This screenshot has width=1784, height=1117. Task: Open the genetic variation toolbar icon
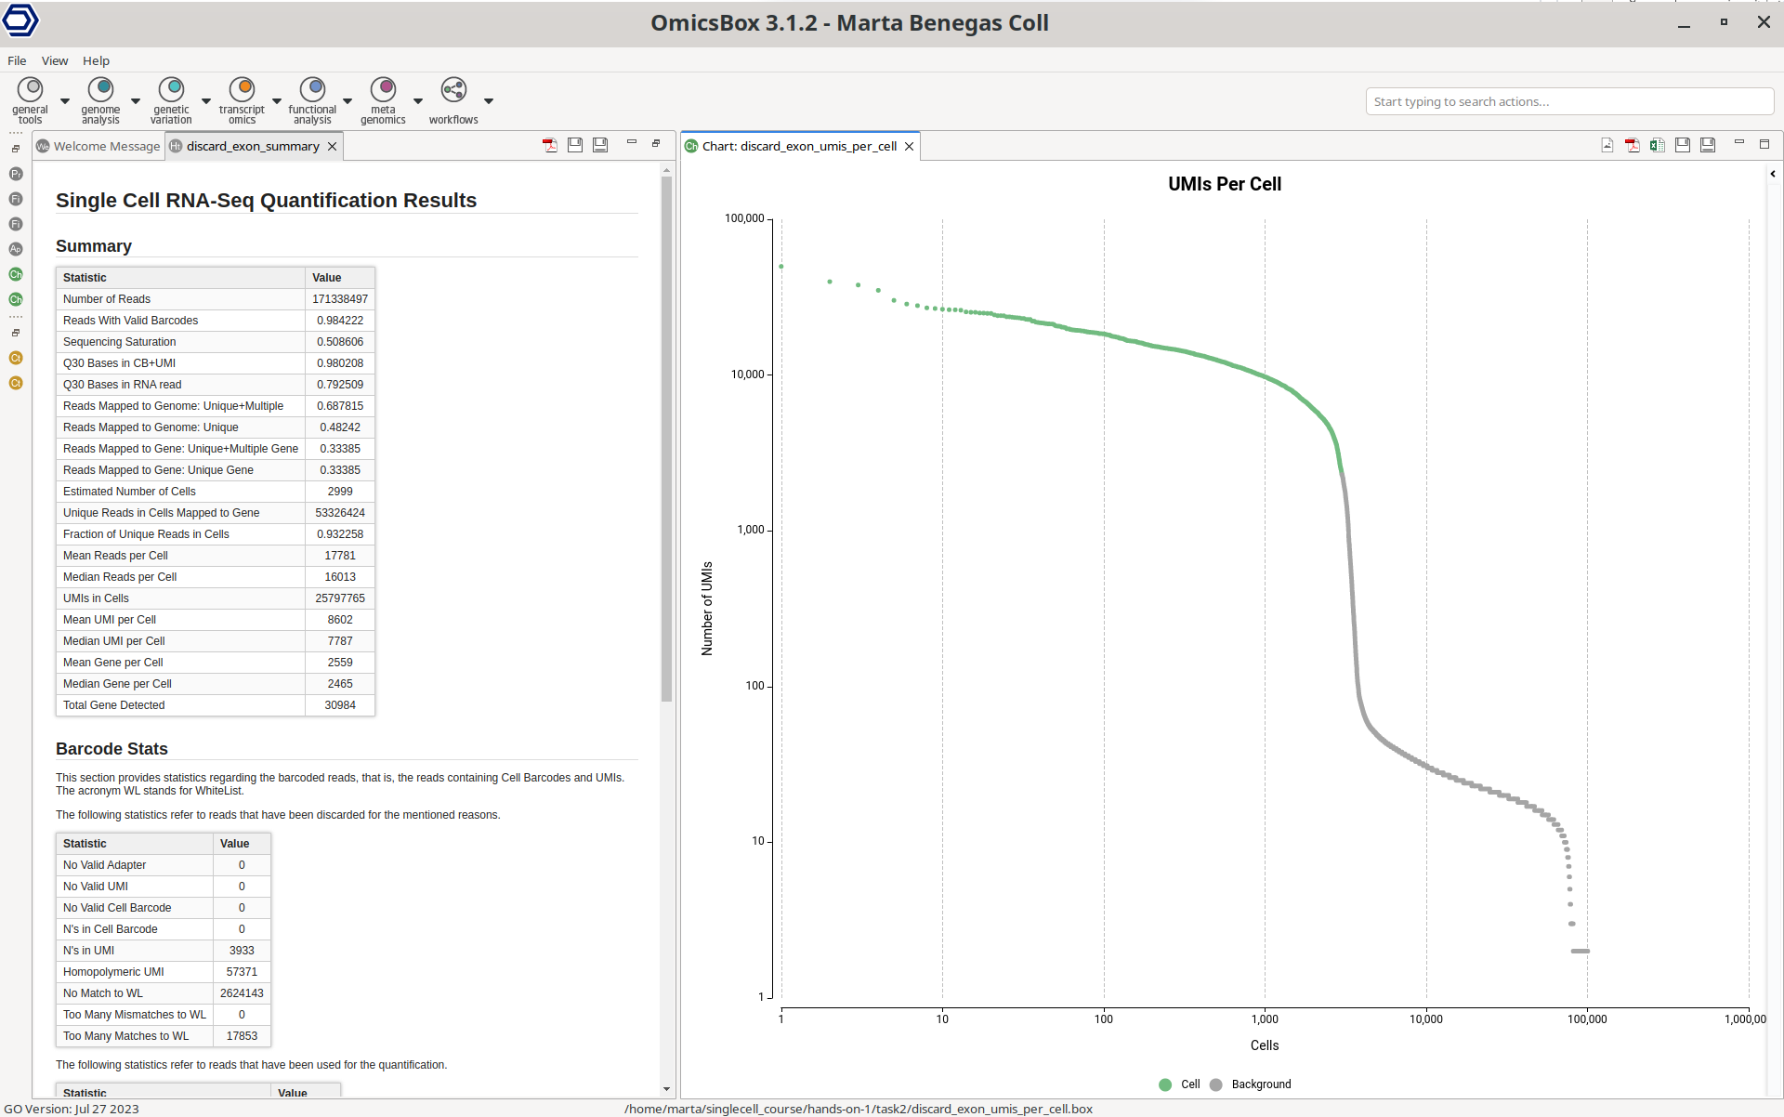pyautogui.click(x=171, y=100)
